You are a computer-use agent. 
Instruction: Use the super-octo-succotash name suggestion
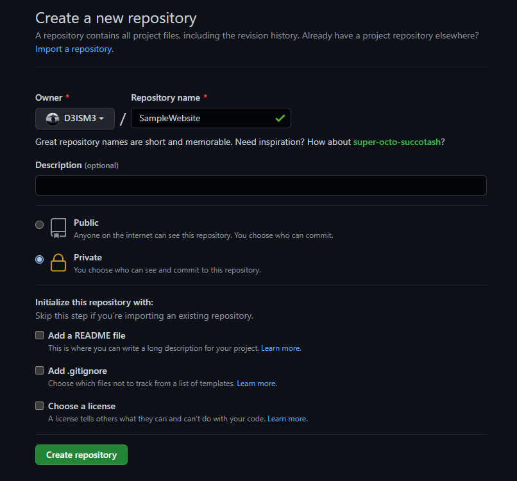397,142
